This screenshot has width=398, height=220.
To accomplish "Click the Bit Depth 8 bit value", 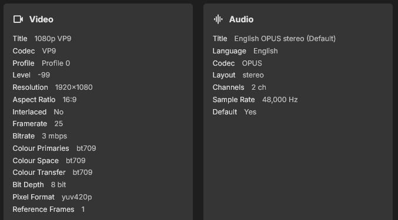I will 58,185.
